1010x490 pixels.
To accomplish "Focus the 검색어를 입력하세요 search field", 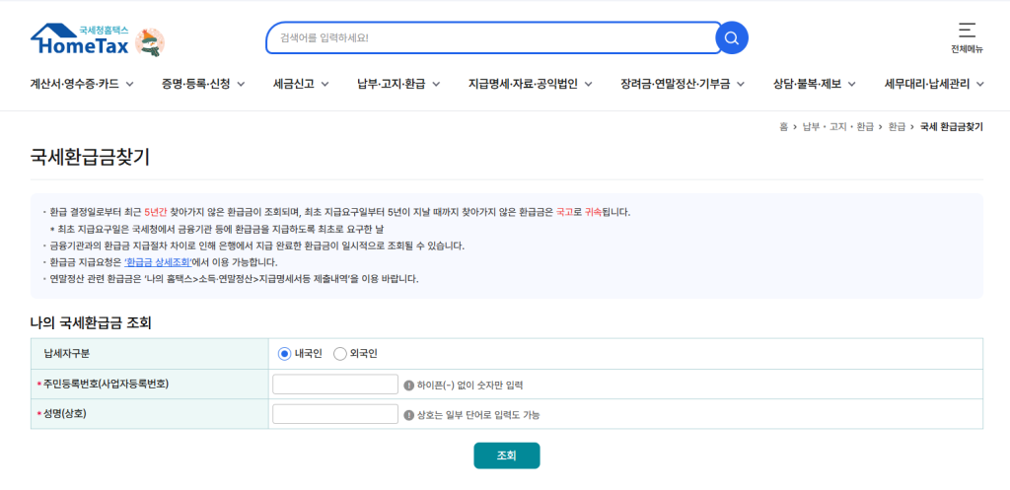I will coord(493,38).
